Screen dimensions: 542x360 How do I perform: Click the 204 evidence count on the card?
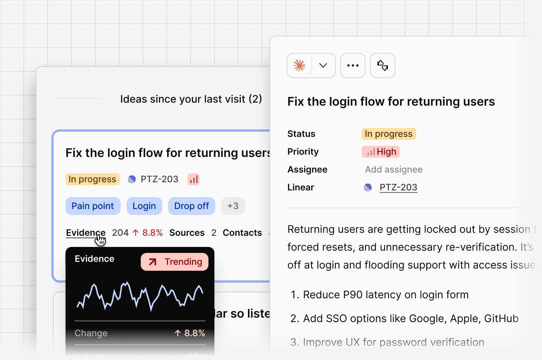[120, 233]
